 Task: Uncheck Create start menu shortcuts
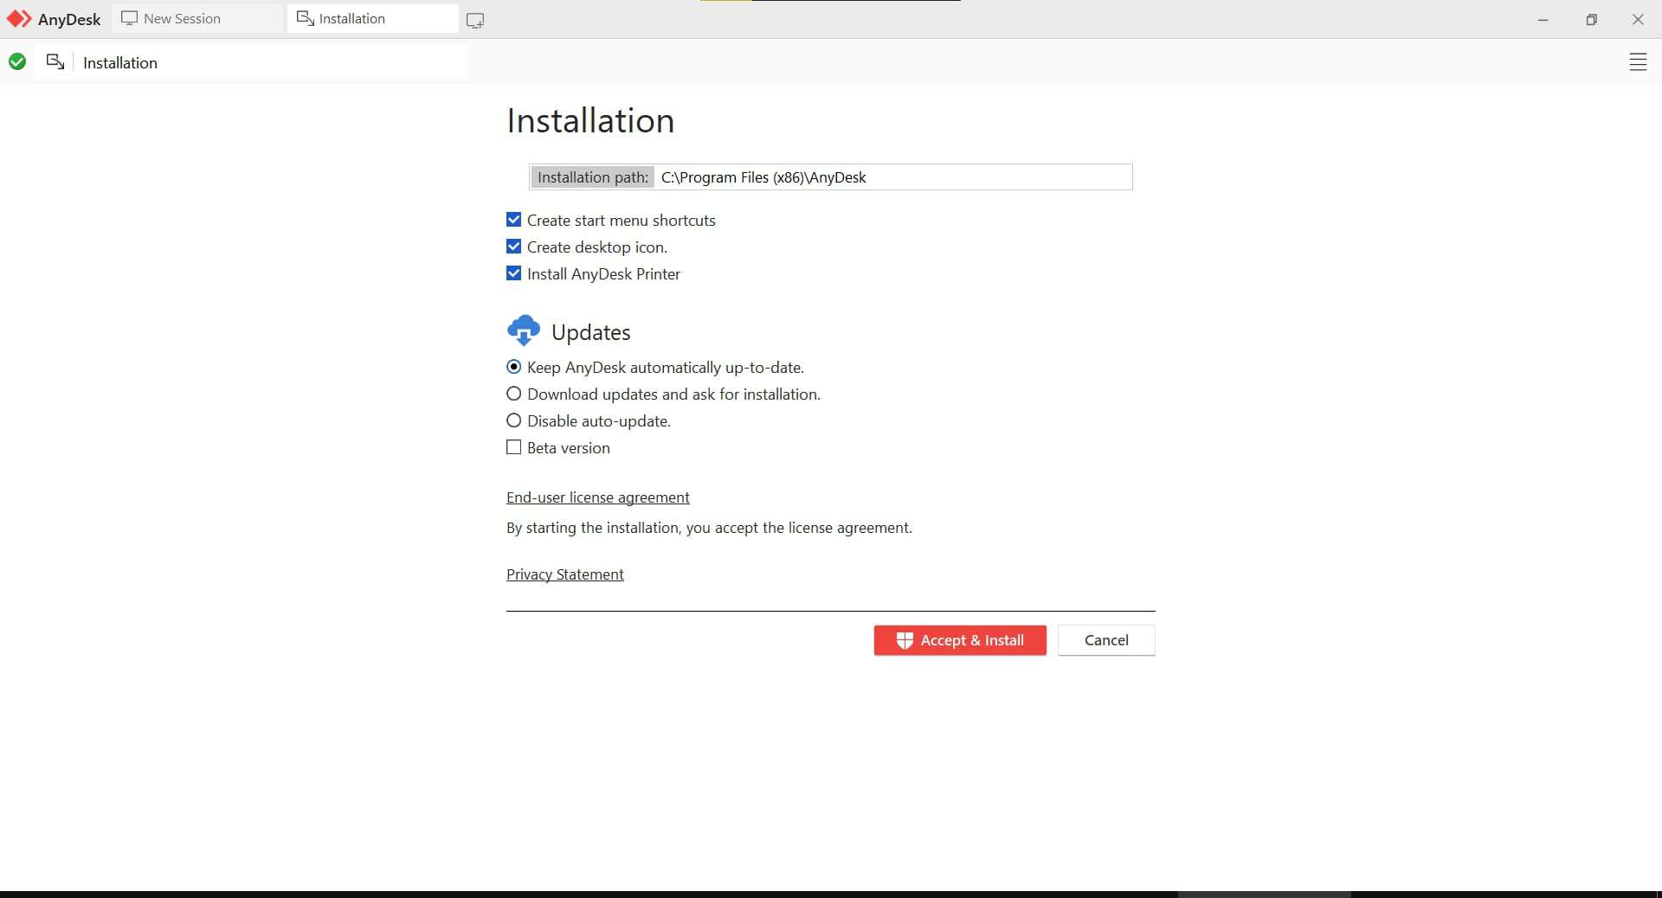point(513,220)
